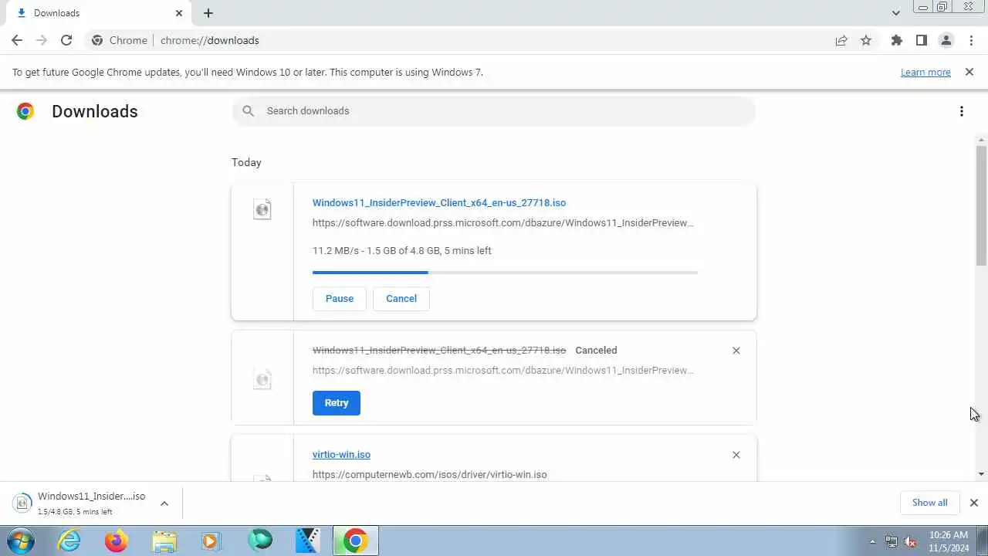The height and width of the screenshot is (556, 988).
Task: Click the '11.2 MB/s - 1.5 GB of 4.8 GB' status
Action: pyautogui.click(x=401, y=251)
